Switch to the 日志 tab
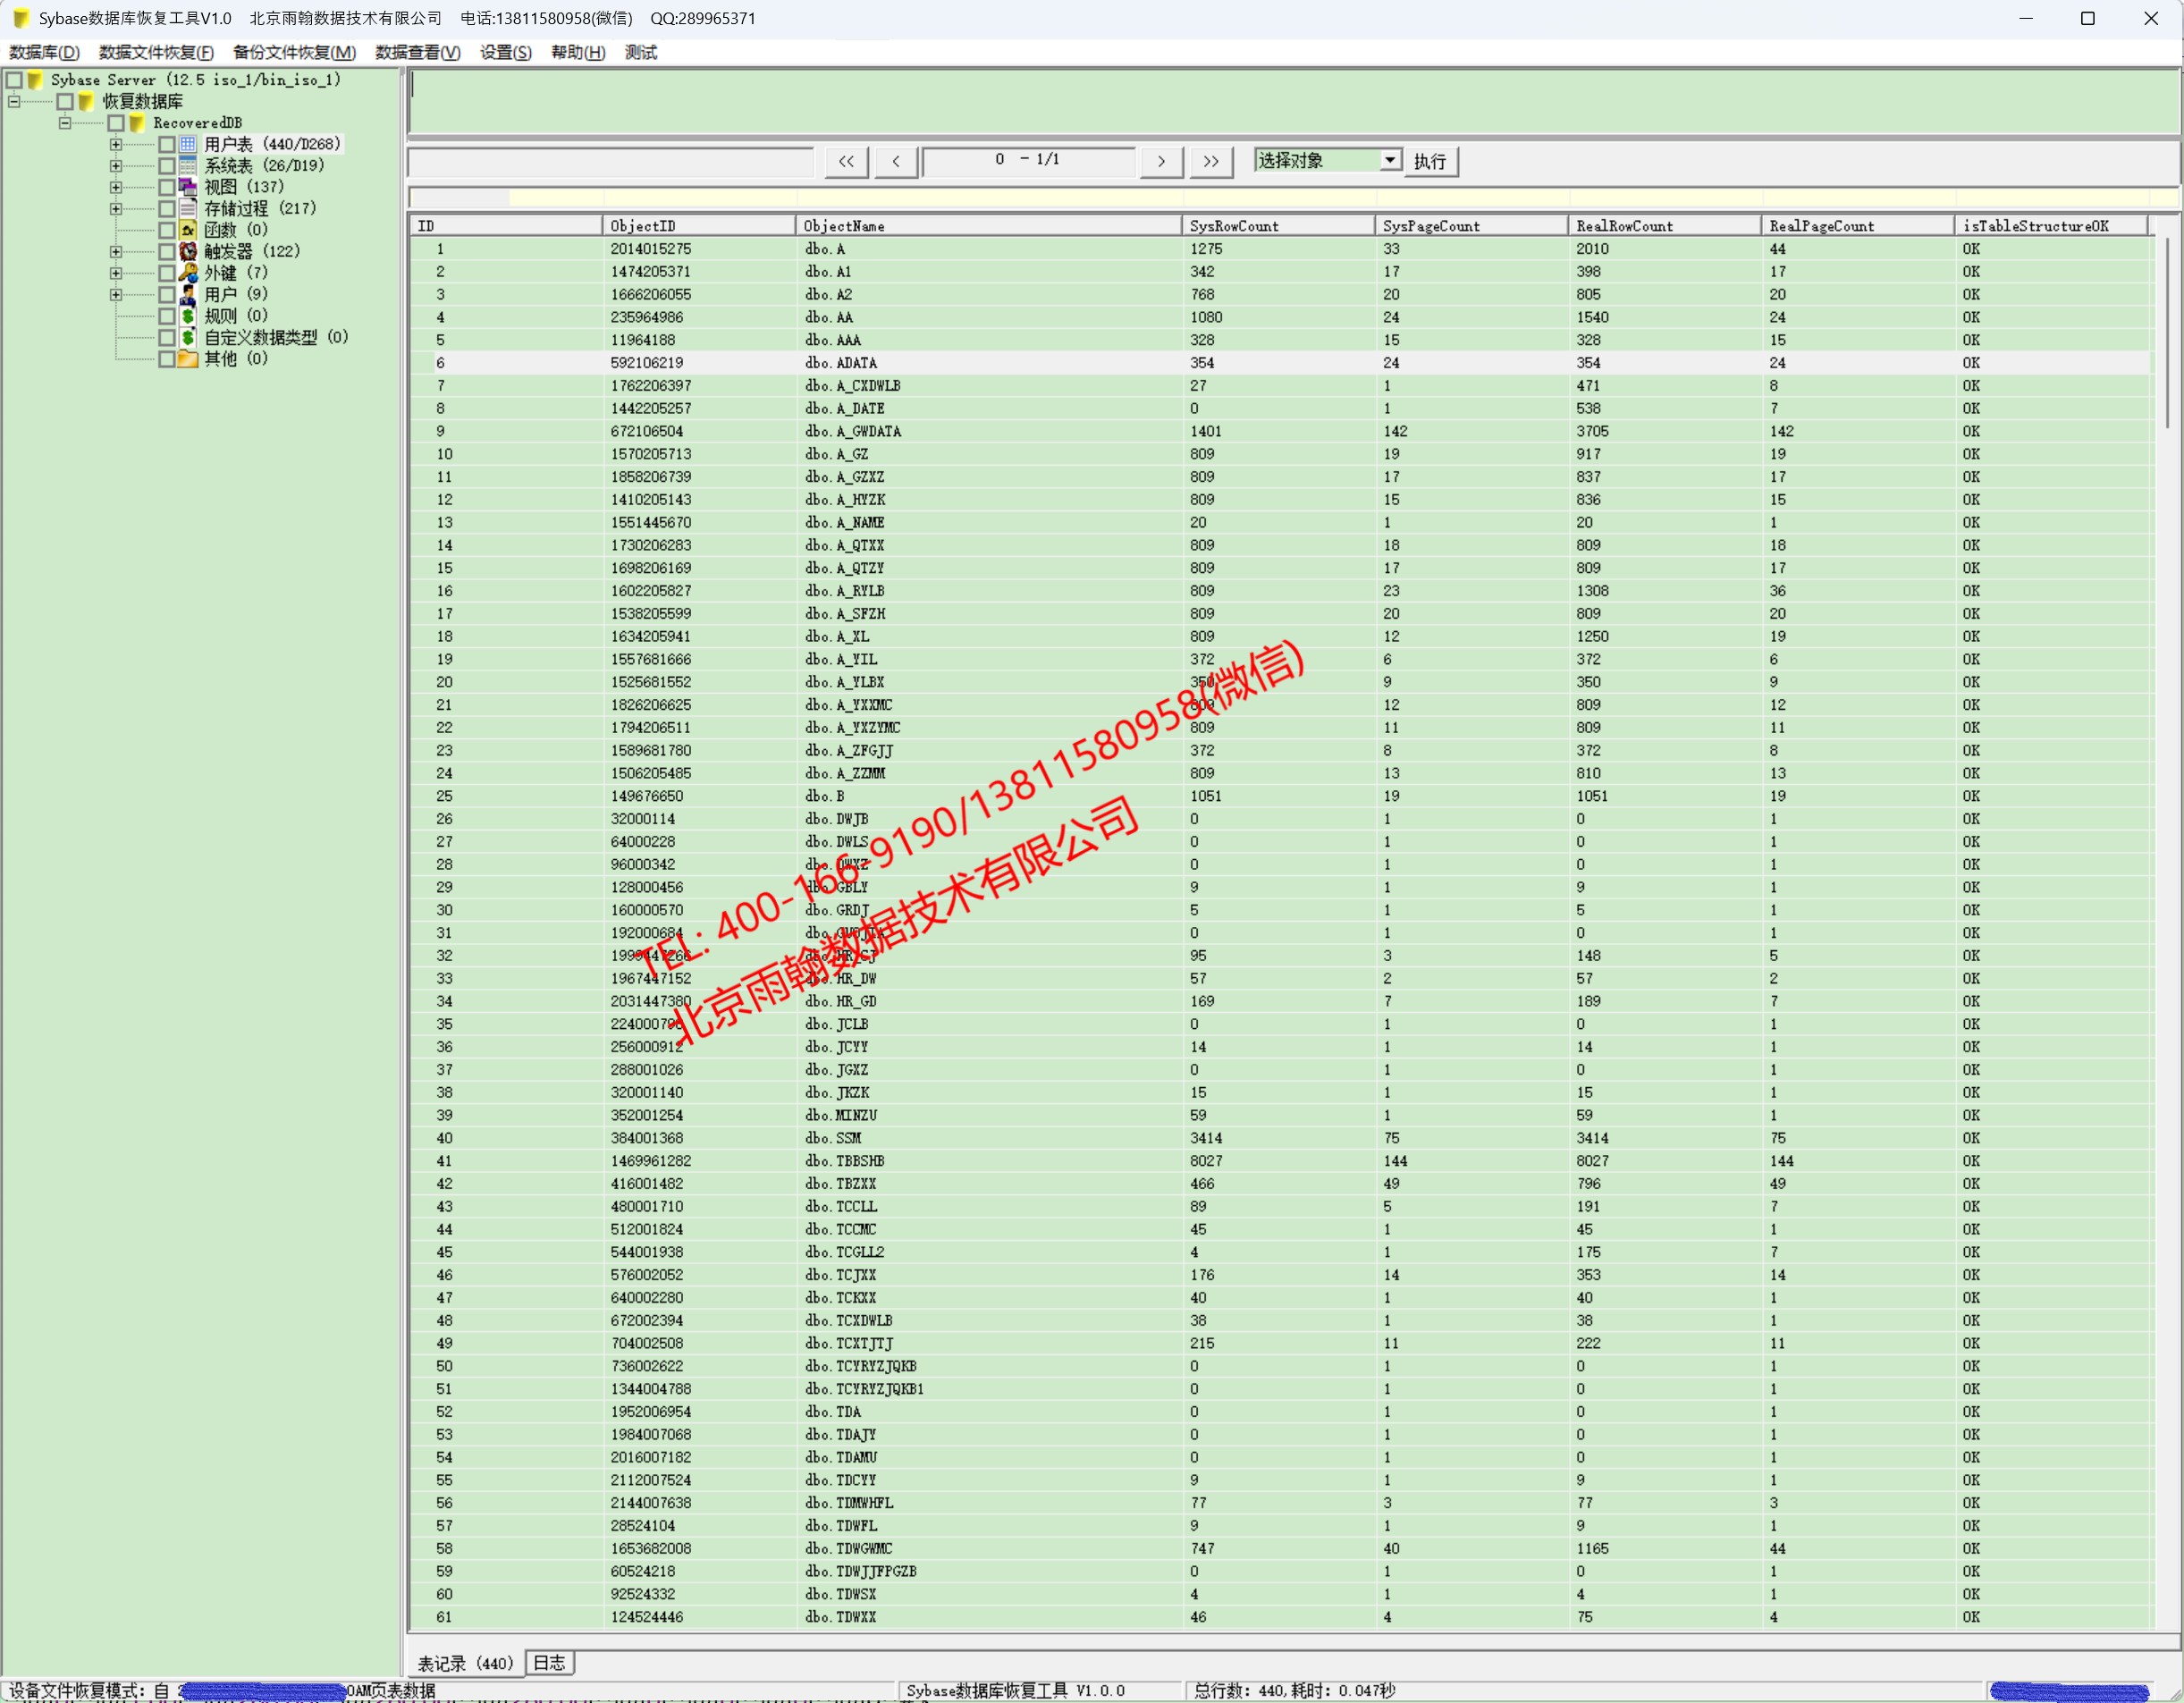2184x1703 pixels. pos(549,1662)
